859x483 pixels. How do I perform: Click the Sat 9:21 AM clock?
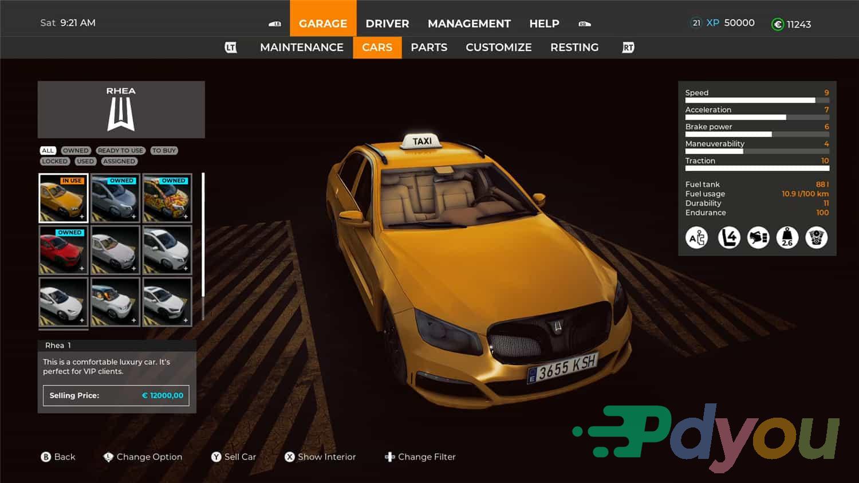(x=68, y=23)
